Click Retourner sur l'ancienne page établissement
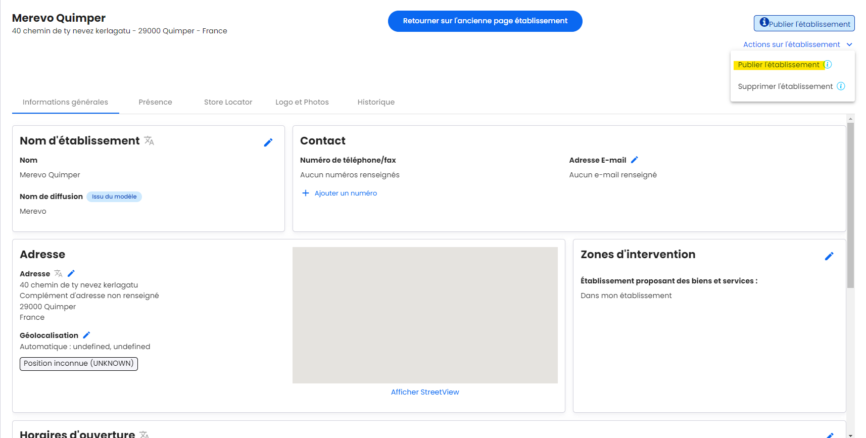This screenshot has height=438, width=866. [x=485, y=21]
